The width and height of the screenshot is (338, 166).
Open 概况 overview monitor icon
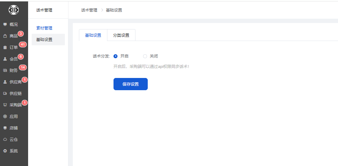5,24
